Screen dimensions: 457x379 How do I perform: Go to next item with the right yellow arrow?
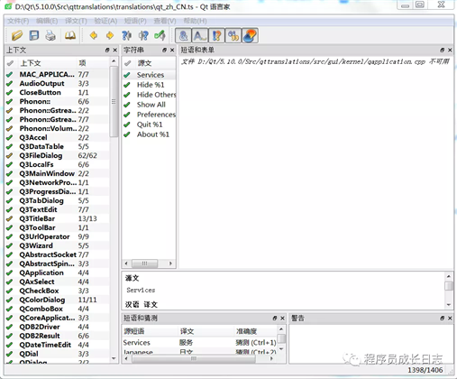110,35
